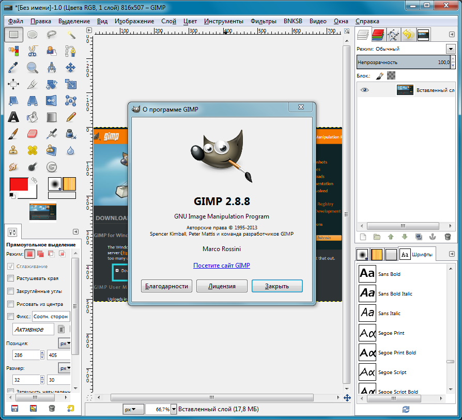Screen dimensions: 462x420
Task: Open the px unit dropdown beside 'Позиция'
Action: [65, 343]
